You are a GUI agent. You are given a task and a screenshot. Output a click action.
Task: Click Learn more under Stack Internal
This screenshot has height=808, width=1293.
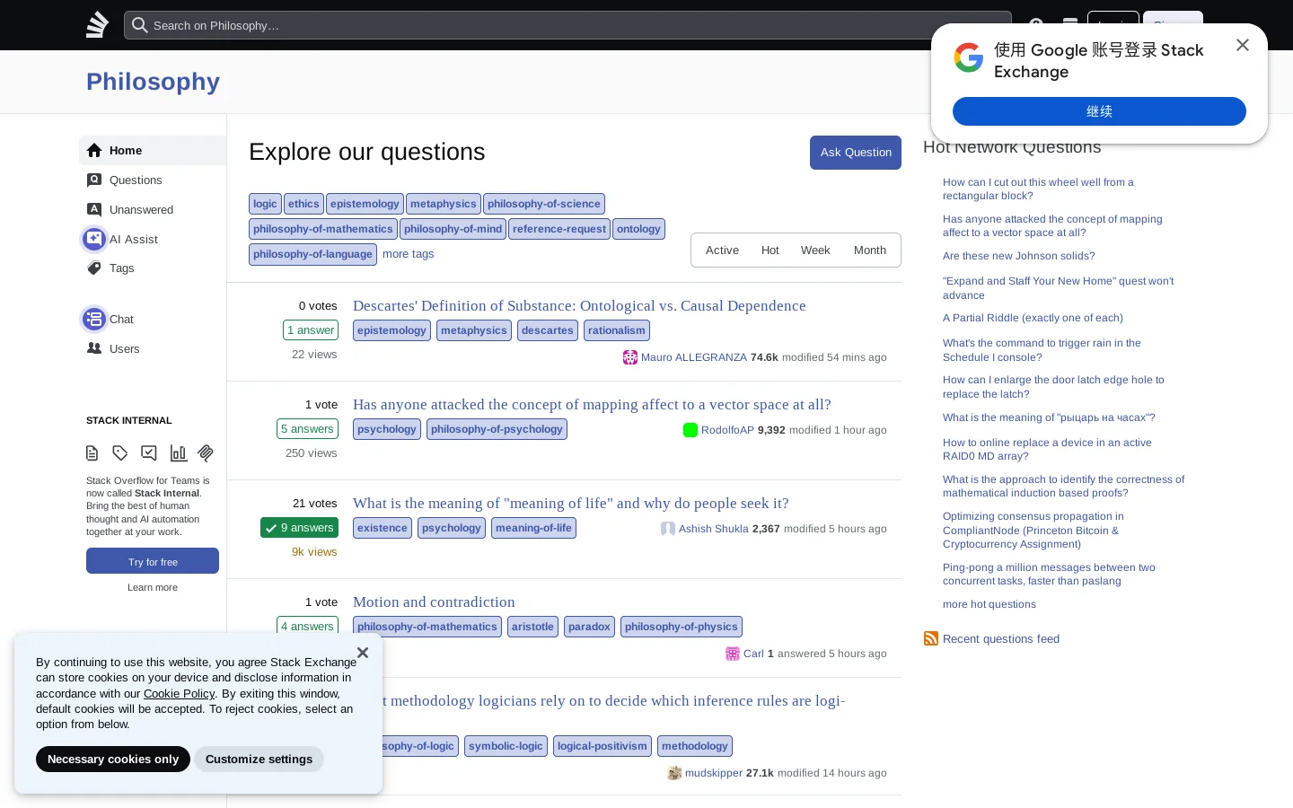click(x=153, y=587)
